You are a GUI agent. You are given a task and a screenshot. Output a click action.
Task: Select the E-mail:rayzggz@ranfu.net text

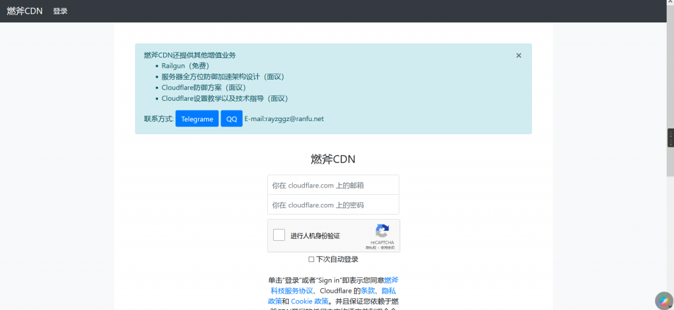click(x=284, y=118)
